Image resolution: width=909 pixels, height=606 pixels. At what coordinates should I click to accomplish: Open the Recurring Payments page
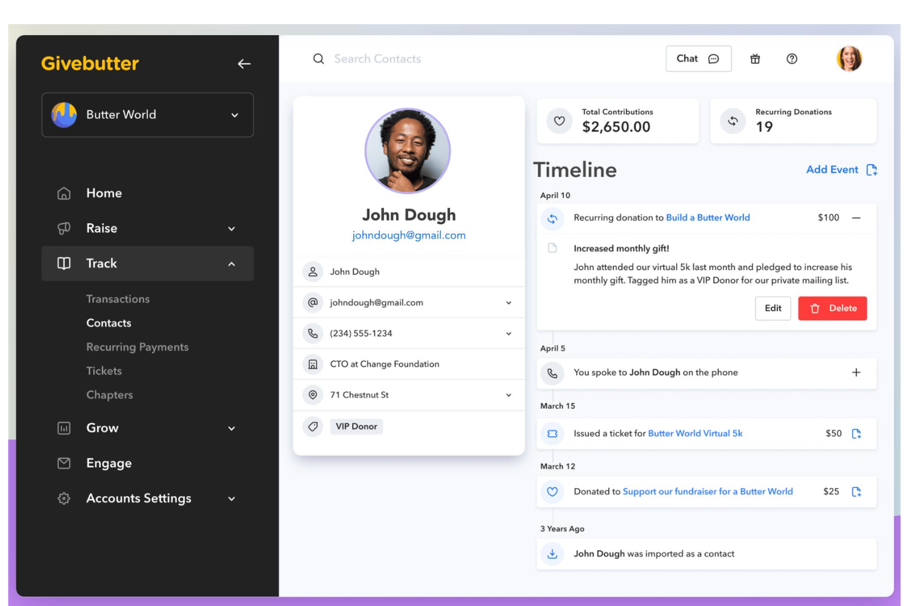click(137, 347)
